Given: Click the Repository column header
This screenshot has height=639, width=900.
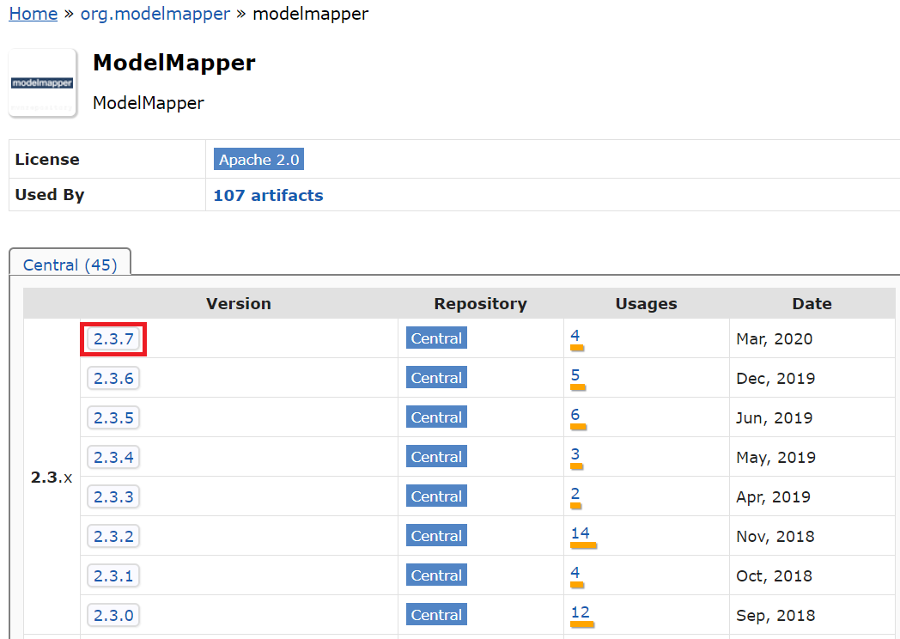Looking at the screenshot, I should [480, 304].
